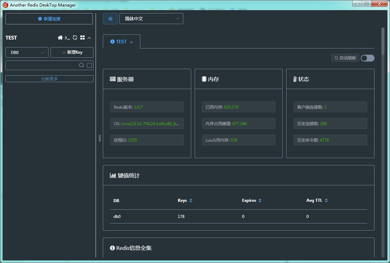This screenshot has height=263, width=390.
Task: Minimize the Another Redis DeskTop Manager window
Action: (x=357, y=4)
